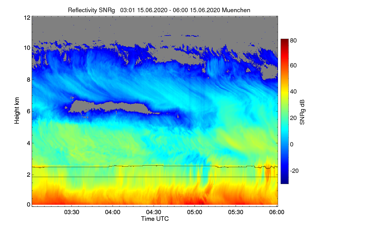
Task: Click the plot title 'Reflectivity SNRg'
Action: tap(91, 10)
